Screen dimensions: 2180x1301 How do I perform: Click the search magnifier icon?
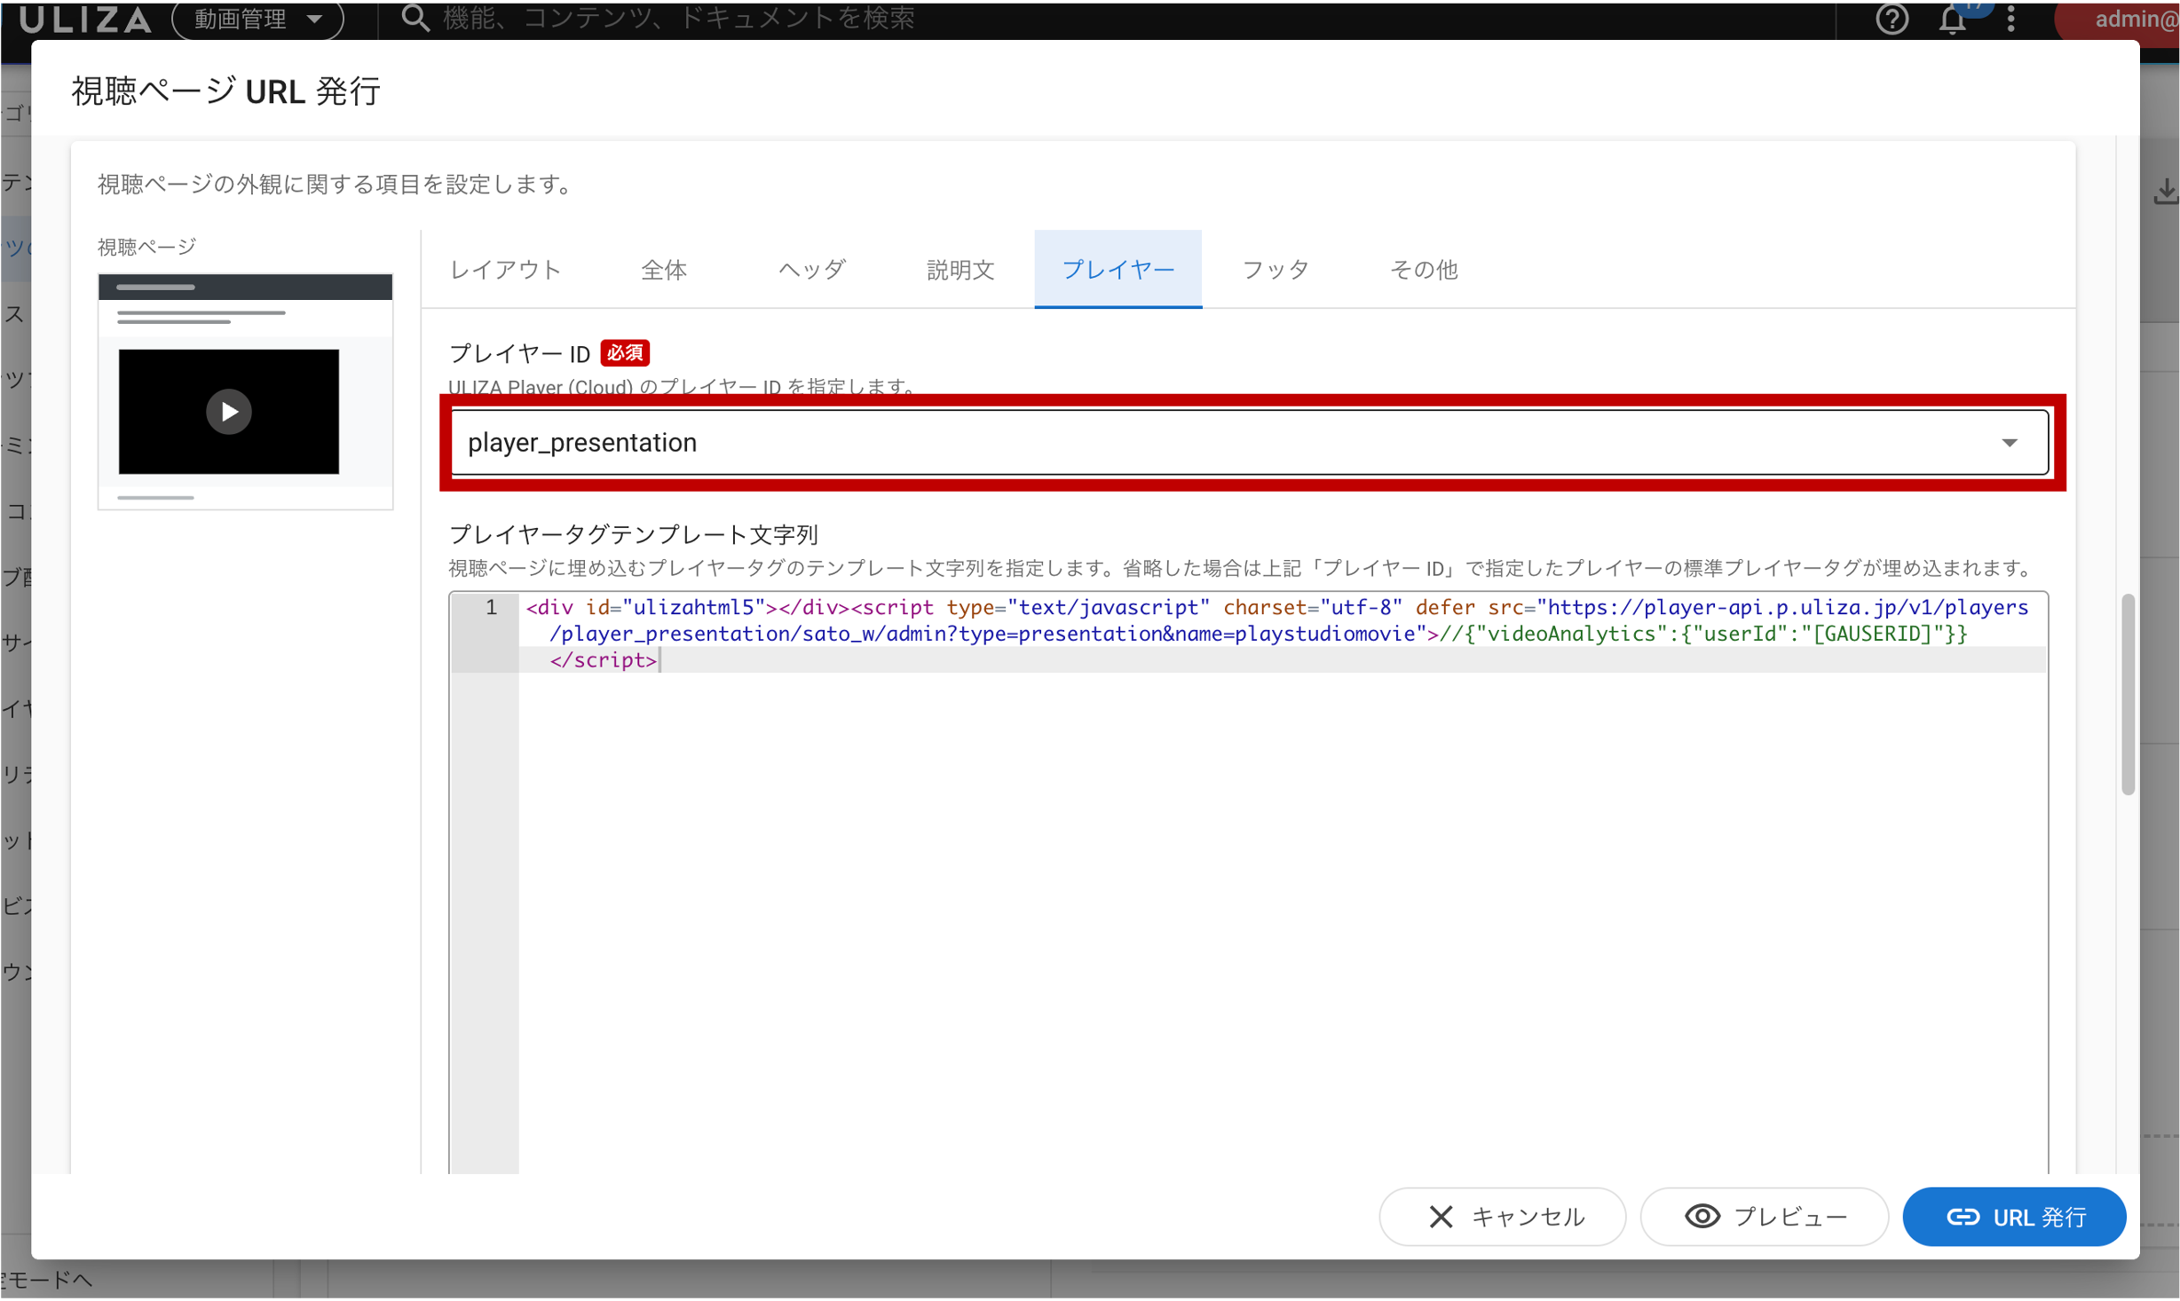tap(415, 19)
